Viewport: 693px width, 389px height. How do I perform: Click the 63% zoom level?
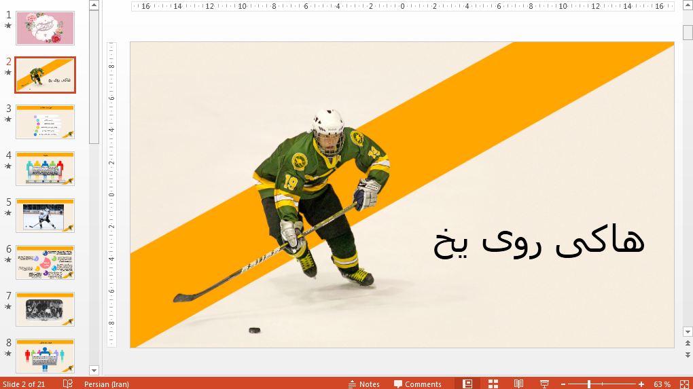(662, 384)
